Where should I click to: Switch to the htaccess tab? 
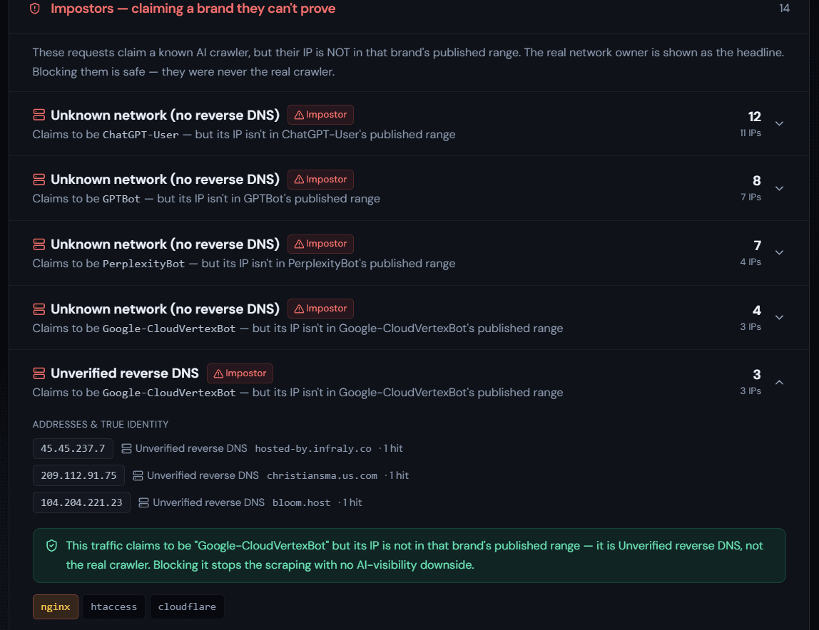pyautogui.click(x=114, y=607)
